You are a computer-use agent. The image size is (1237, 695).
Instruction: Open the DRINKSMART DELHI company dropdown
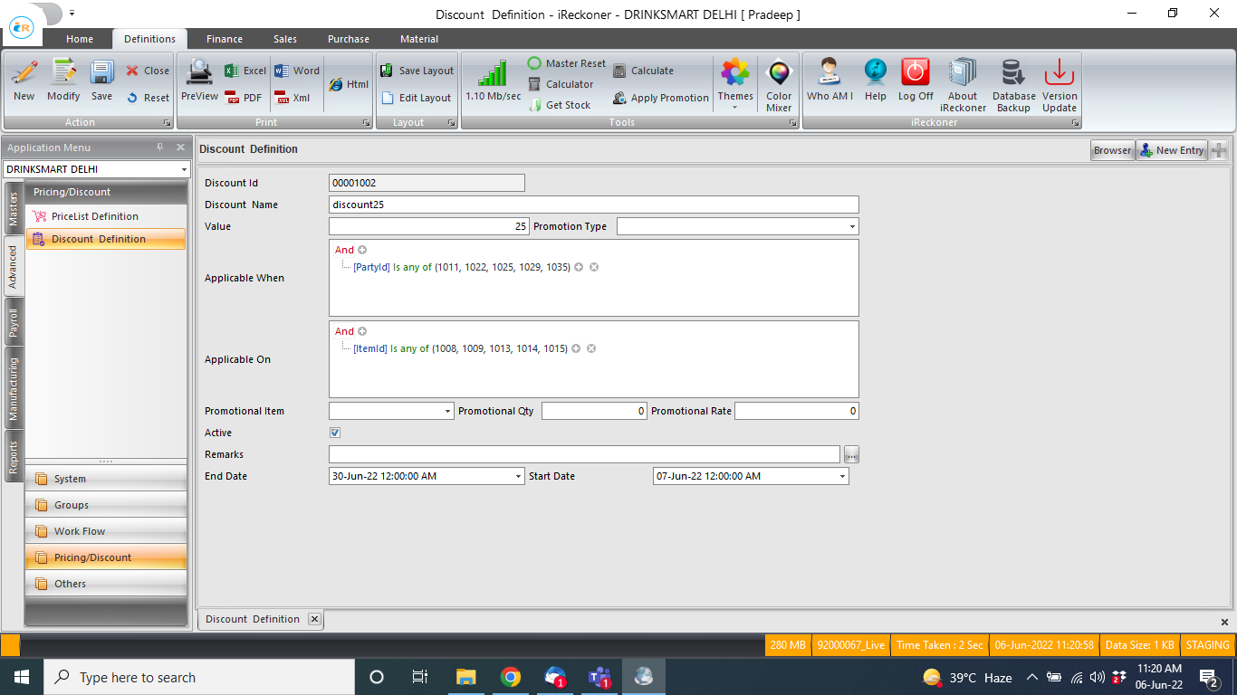[x=184, y=169]
